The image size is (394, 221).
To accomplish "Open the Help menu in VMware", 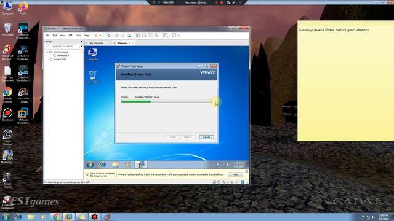I will click(x=86, y=36).
